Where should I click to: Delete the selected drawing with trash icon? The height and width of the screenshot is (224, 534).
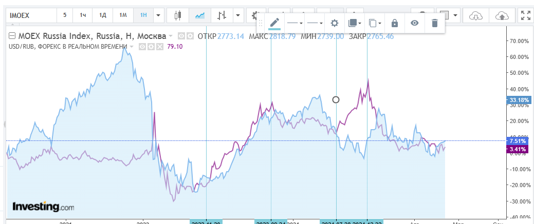[434, 23]
